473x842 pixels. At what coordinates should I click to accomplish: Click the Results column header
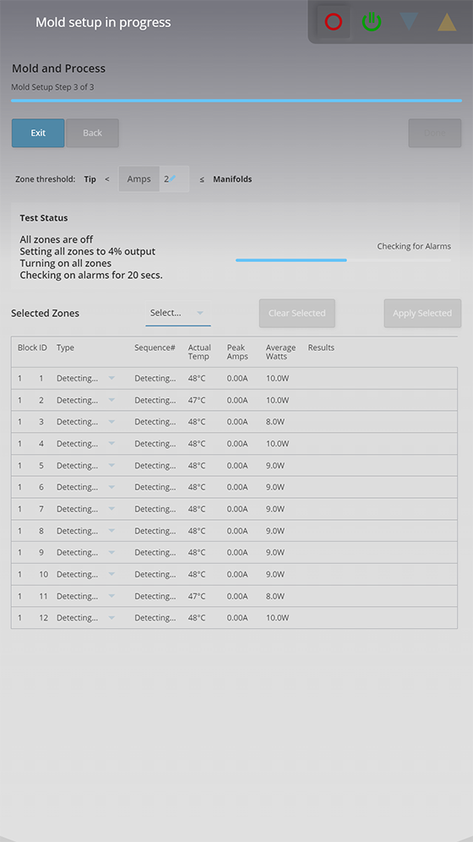pyautogui.click(x=321, y=347)
